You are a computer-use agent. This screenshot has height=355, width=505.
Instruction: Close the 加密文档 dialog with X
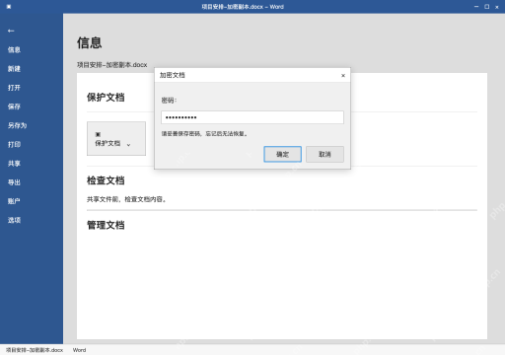343,76
